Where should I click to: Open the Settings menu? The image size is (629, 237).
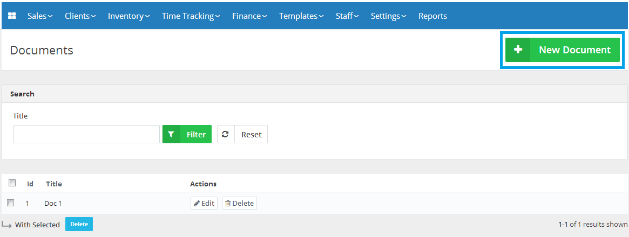pos(388,16)
